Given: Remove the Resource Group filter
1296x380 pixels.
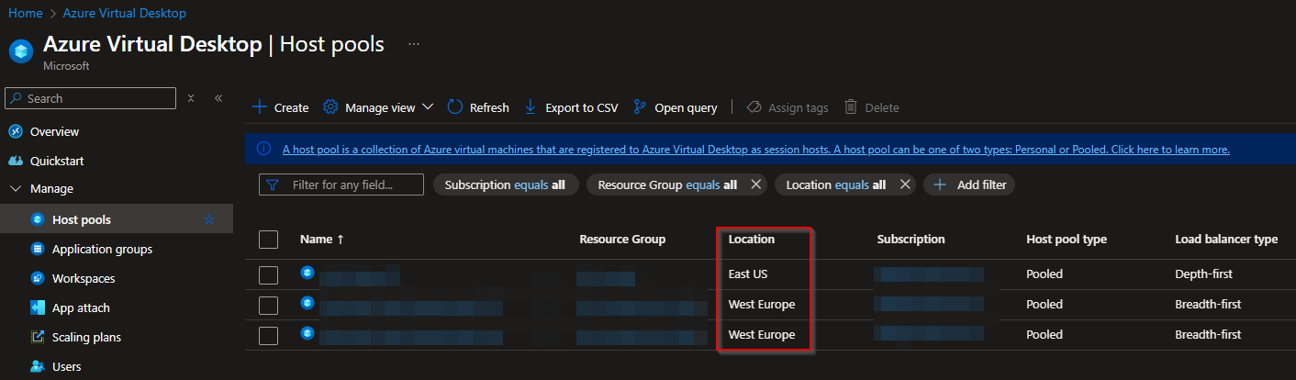Looking at the screenshot, I should (x=756, y=184).
